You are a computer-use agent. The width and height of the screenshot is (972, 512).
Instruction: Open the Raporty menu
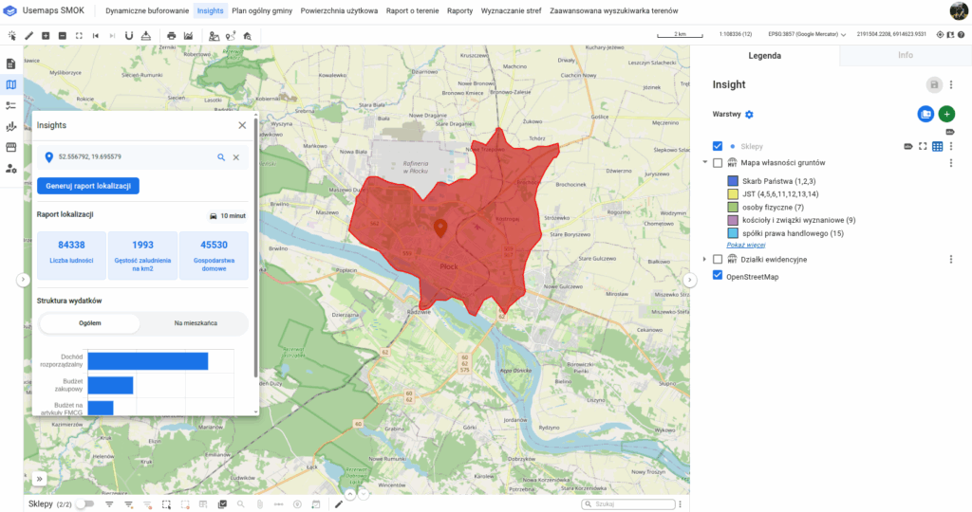[x=459, y=10]
